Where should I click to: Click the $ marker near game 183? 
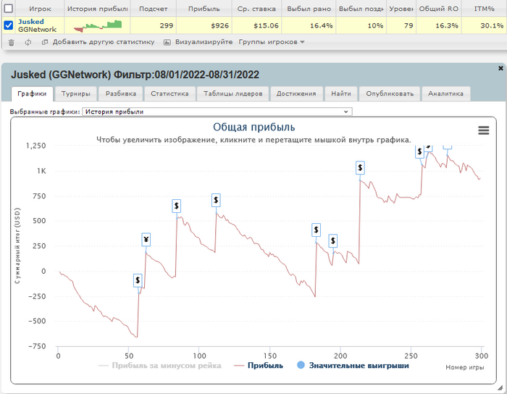point(316,230)
